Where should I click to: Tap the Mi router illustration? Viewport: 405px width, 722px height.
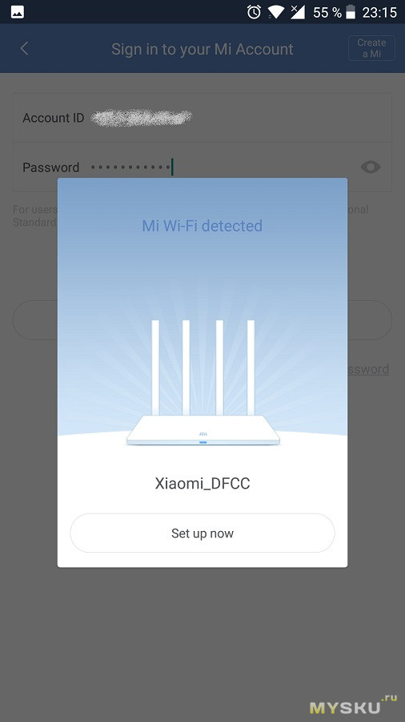click(x=203, y=383)
